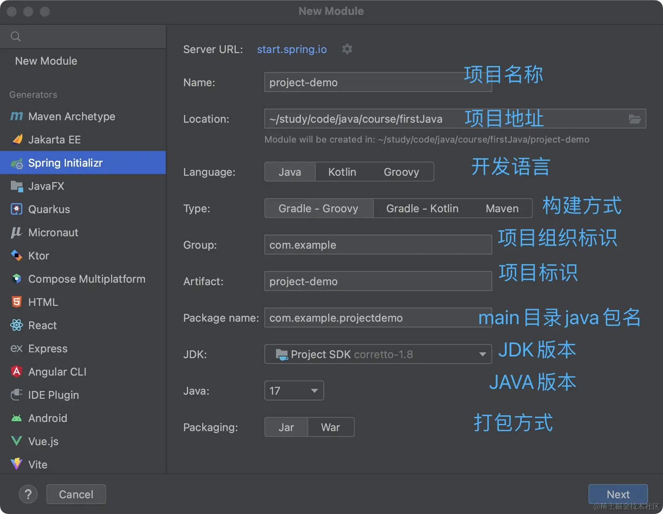Edit the Group field com.example
Viewport: 663px width, 514px height.
(x=378, y=245)
